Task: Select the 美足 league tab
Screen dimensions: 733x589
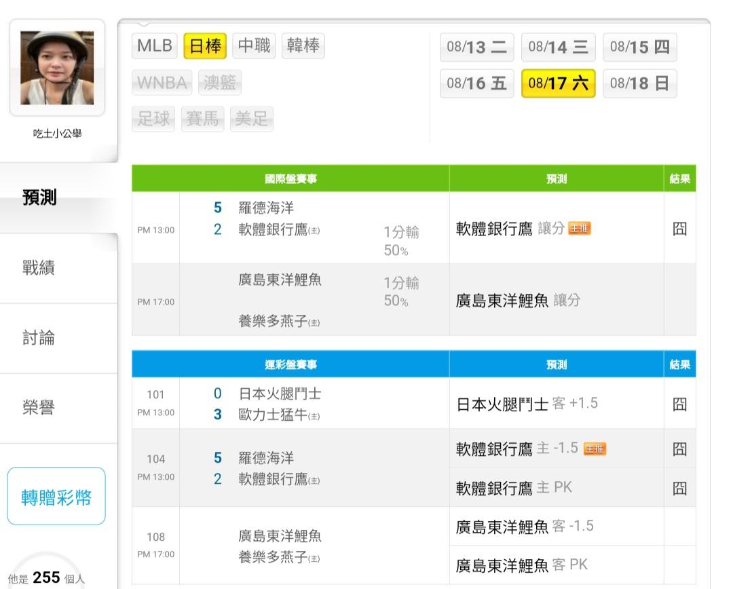Action: click(252, 119)
